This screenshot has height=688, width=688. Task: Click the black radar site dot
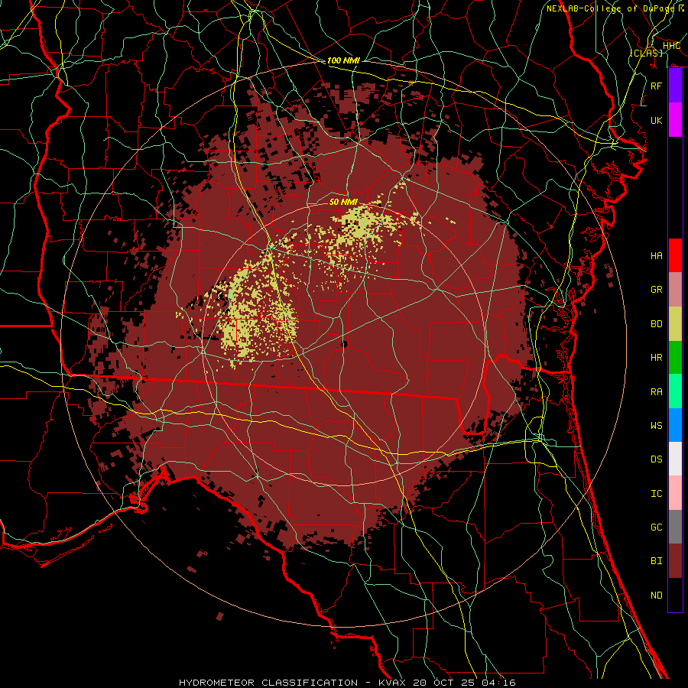point(345,345)
